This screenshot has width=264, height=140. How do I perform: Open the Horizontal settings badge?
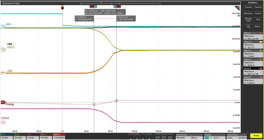point(188,136)
